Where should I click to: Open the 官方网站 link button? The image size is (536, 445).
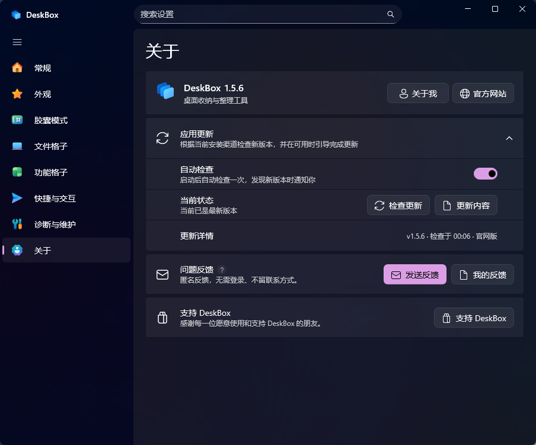[x=483, y=93]
